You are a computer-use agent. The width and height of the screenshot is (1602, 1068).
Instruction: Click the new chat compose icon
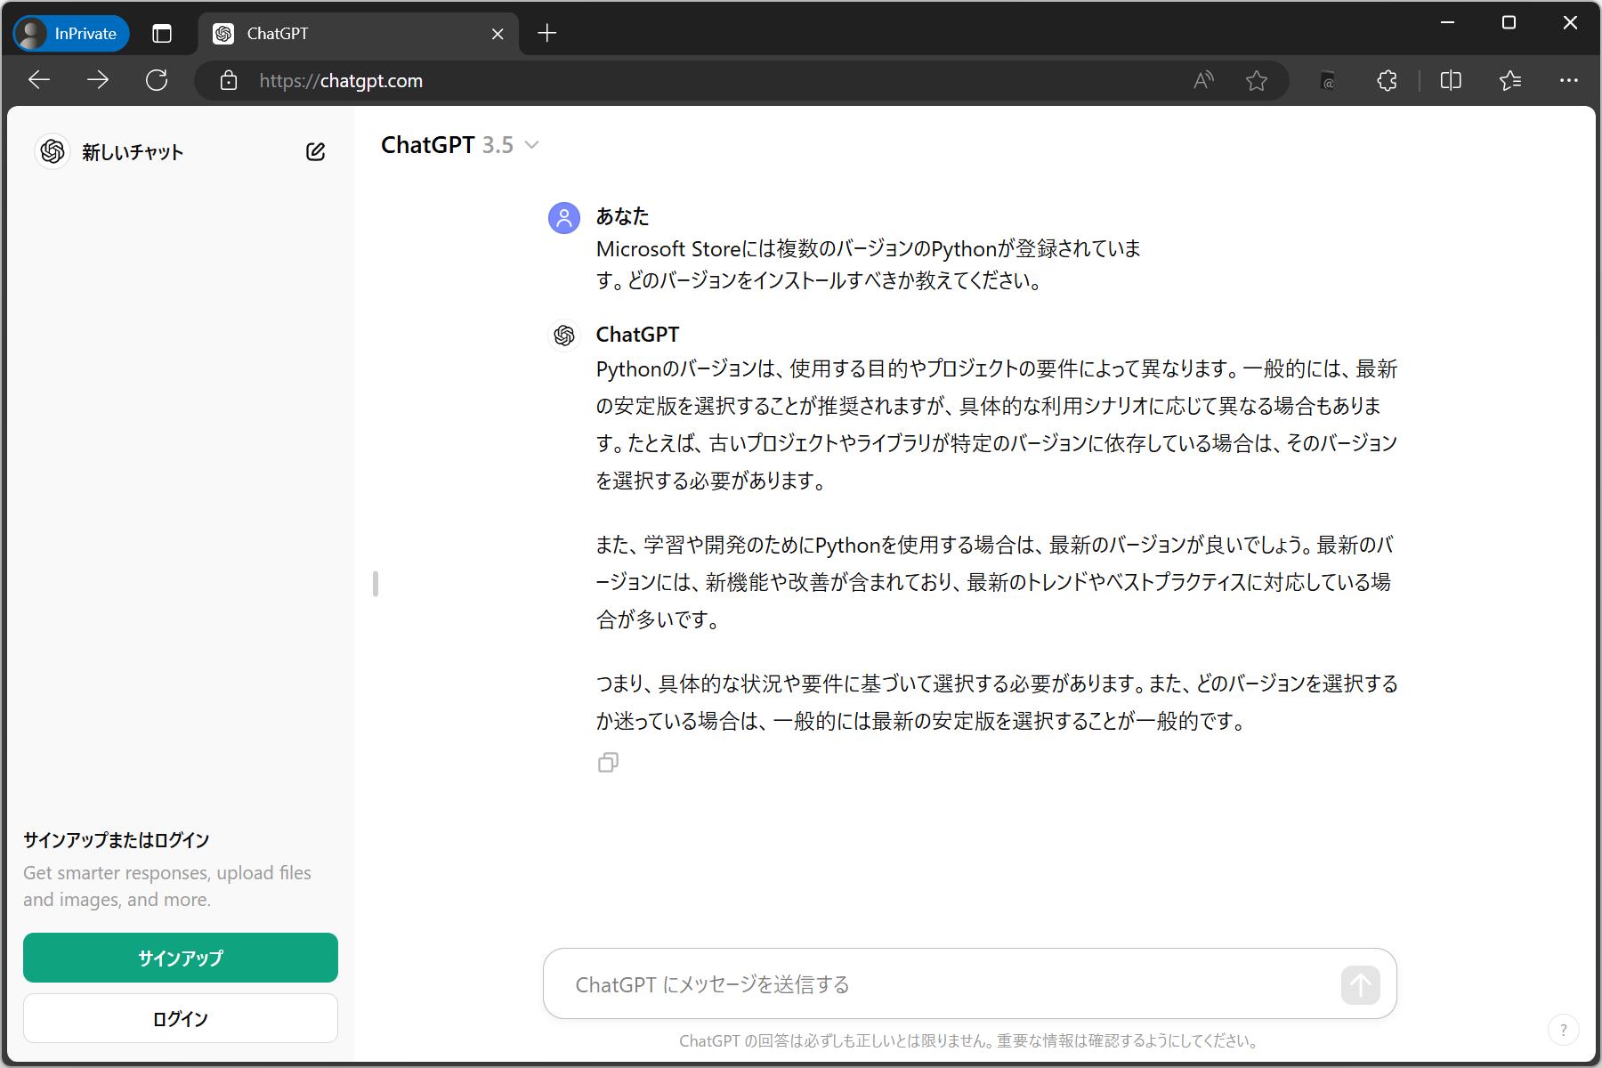point(315,151)
